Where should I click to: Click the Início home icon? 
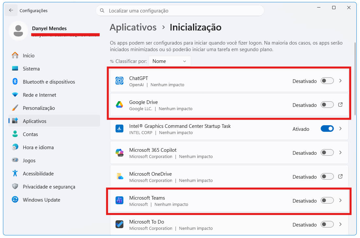click(x=15, y=55)
